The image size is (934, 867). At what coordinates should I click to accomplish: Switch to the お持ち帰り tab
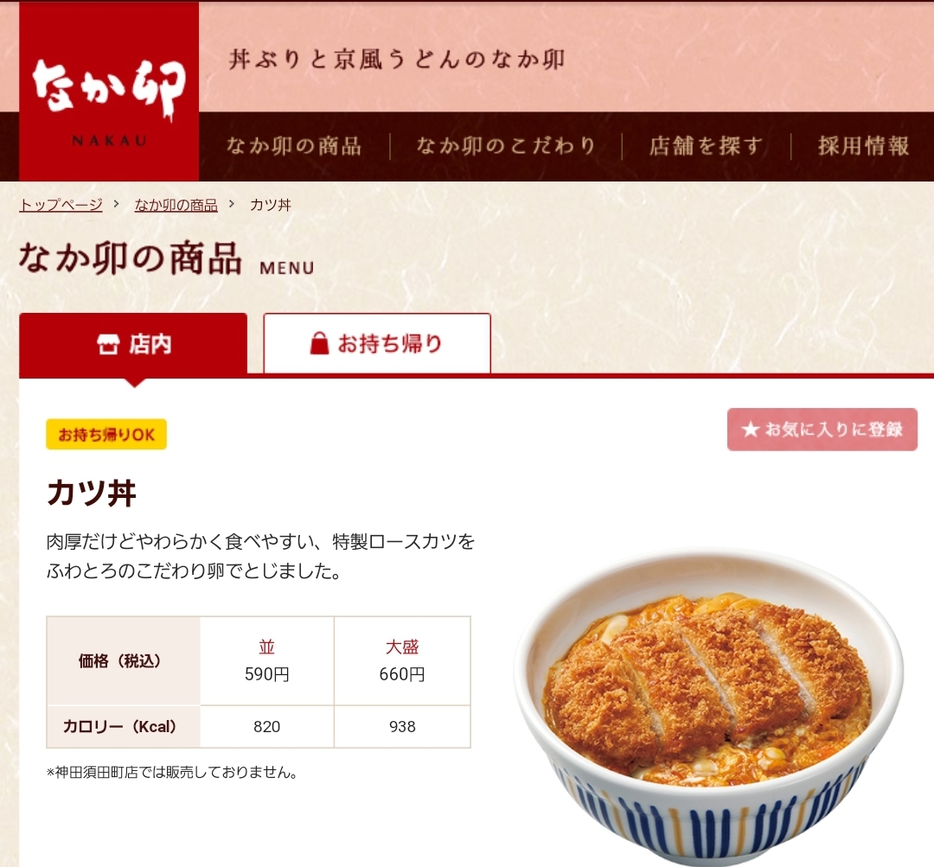pyautogui.click(x=377, y=343)
